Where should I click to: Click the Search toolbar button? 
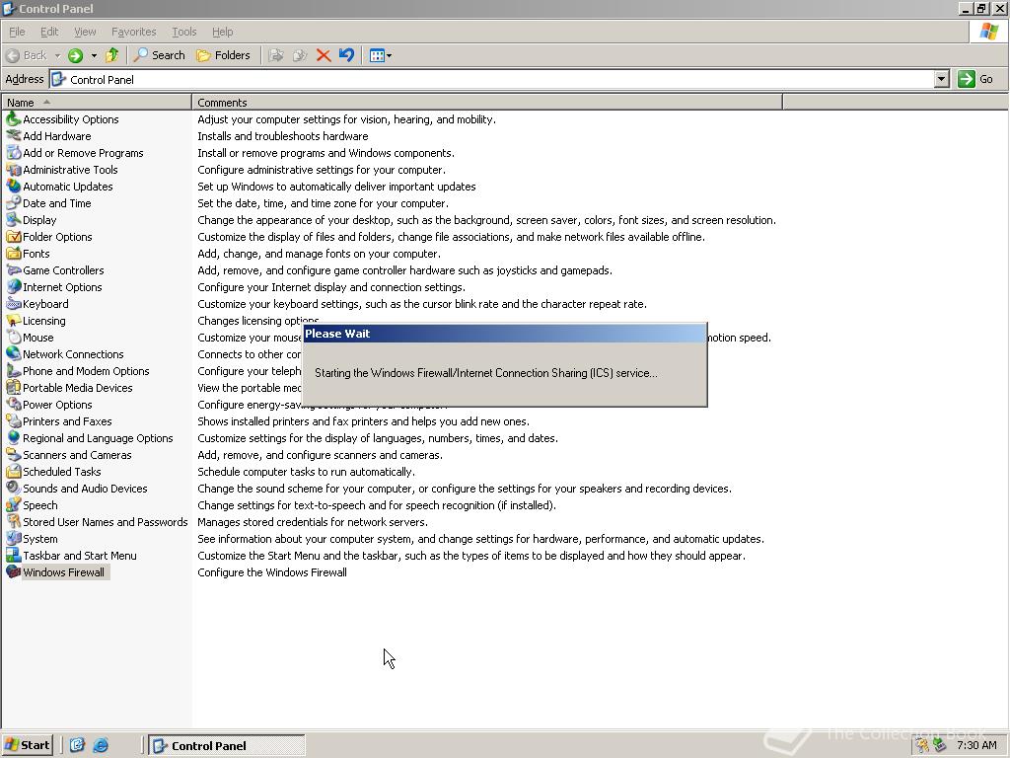(159, 55)
